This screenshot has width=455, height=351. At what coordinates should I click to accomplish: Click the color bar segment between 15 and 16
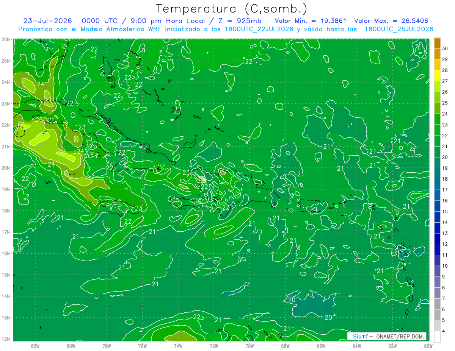pos(437,206)
